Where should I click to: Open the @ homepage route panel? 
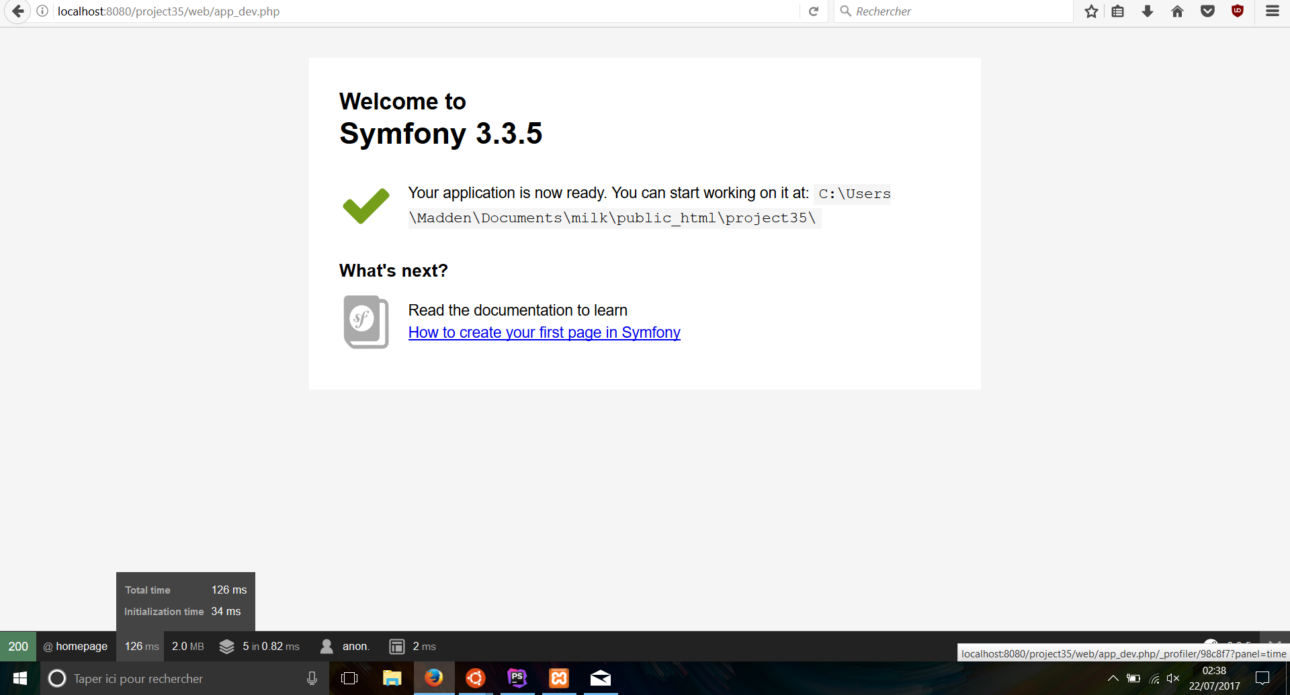pyautogui.click(x=75, y=646)
